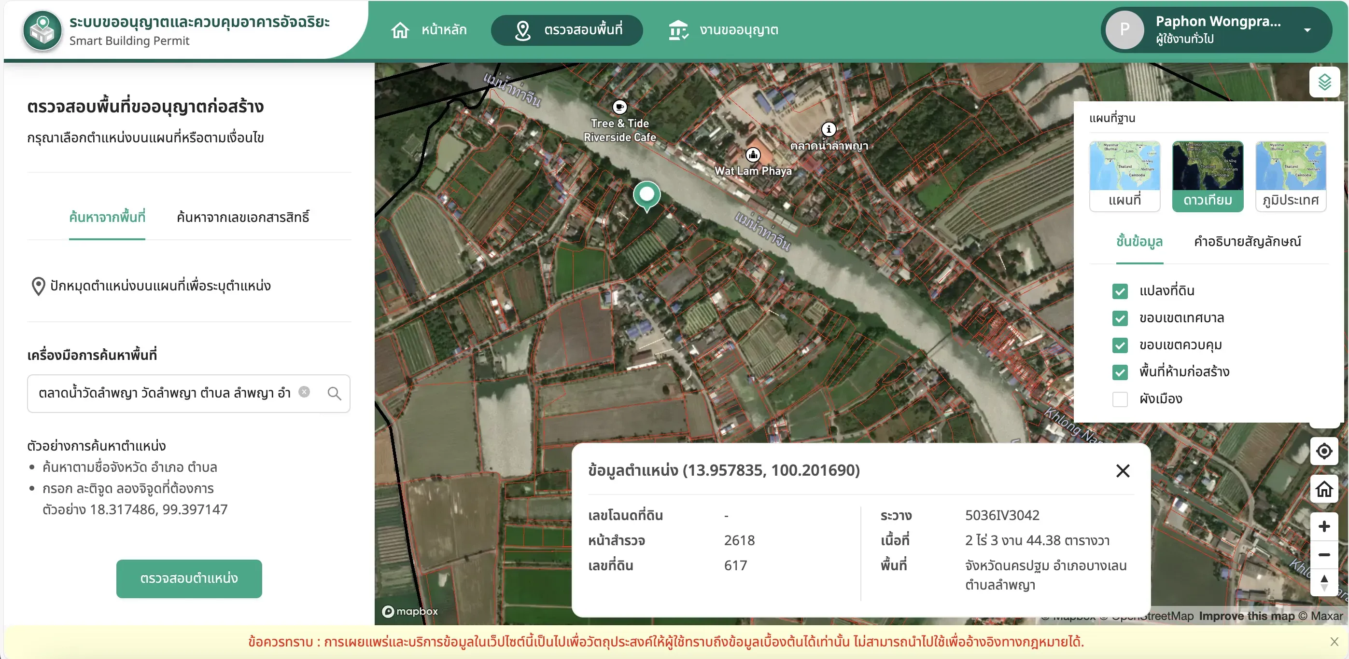The image size is (1349, 659).
Task: Click the locate my position icon
Action: coord(1324,451)
